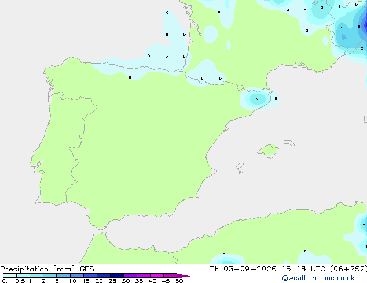The image size is (367, 283).
Task: Click the '8' precipitation value on map
Action: click(x=359, y=27)
